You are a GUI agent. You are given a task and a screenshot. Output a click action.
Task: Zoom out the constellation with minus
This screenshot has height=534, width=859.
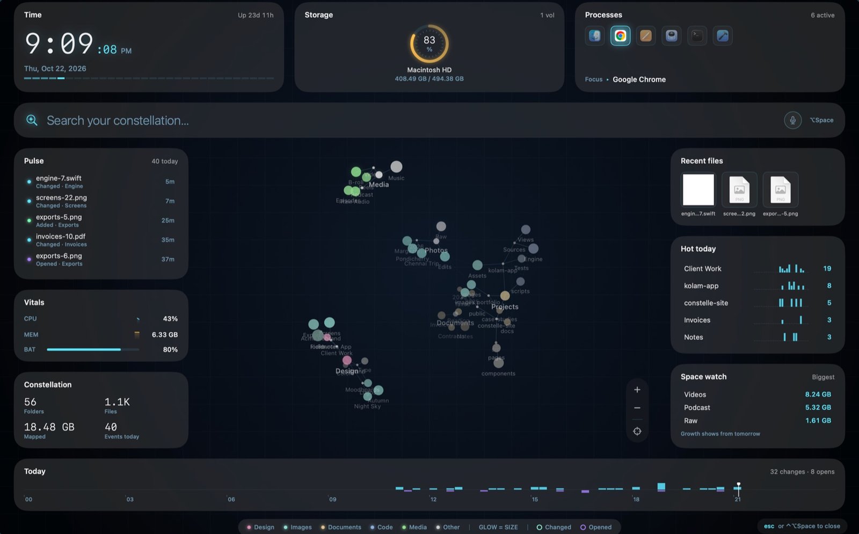click(x=637, y=408)
